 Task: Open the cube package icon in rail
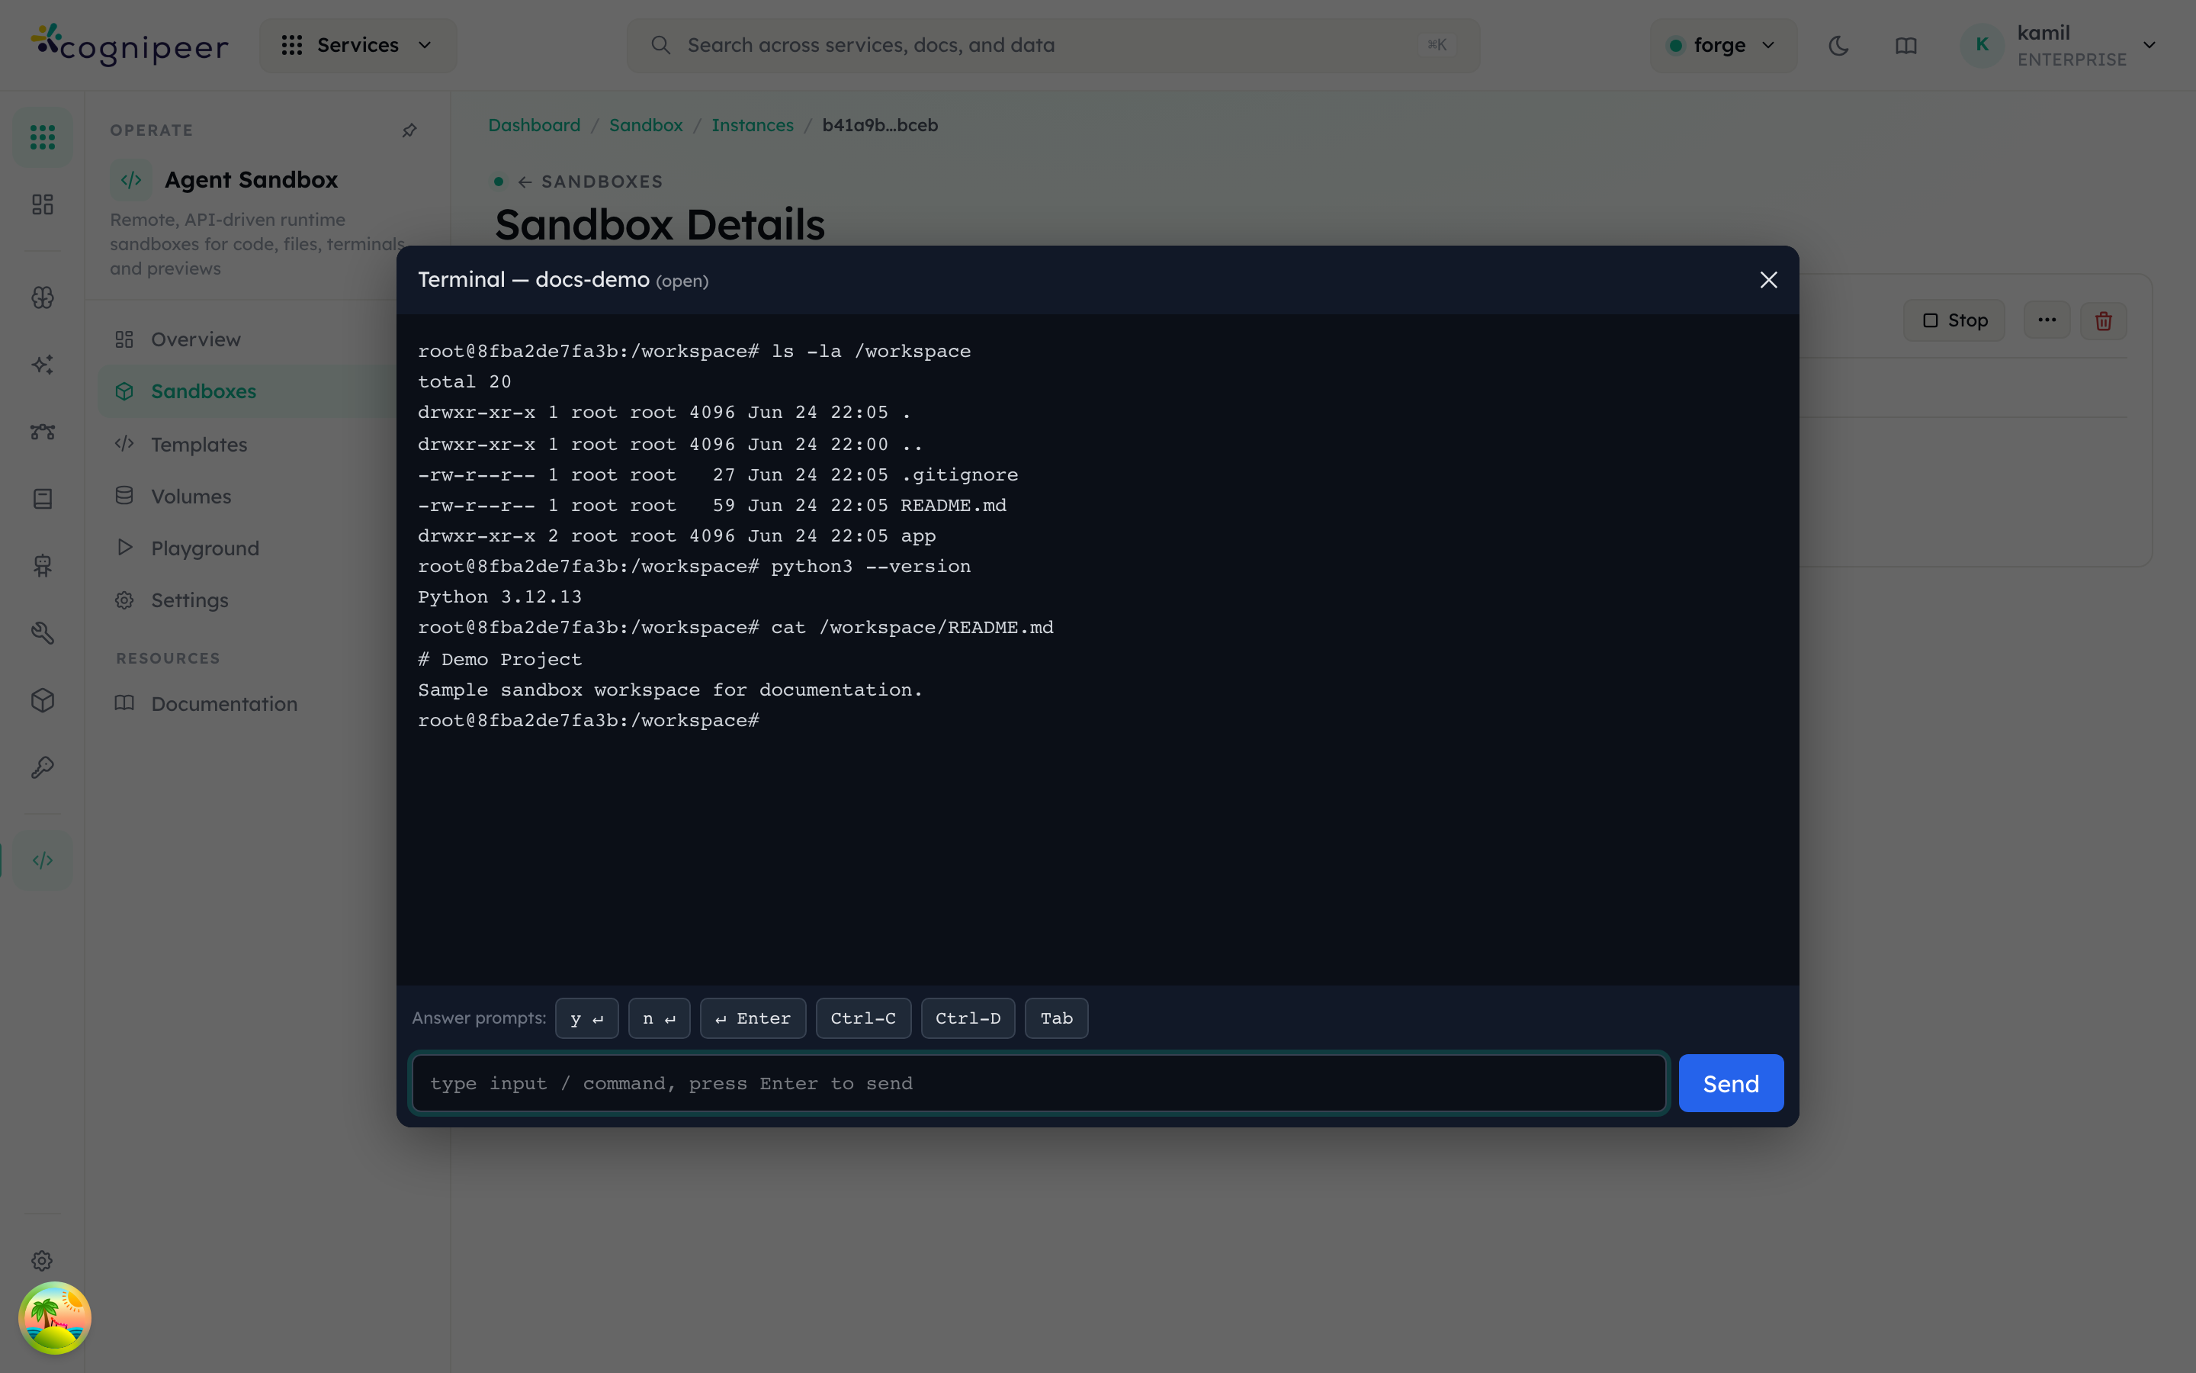[43, 700]
